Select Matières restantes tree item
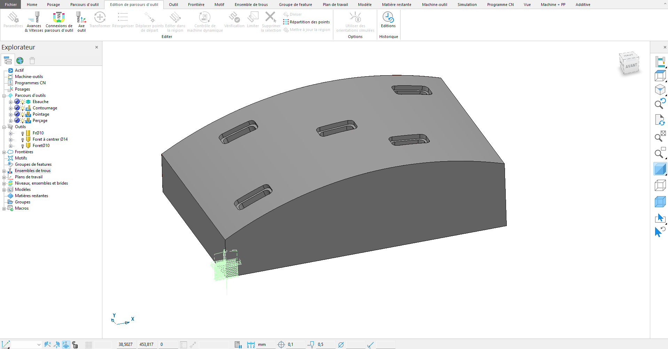 [31, 196]
